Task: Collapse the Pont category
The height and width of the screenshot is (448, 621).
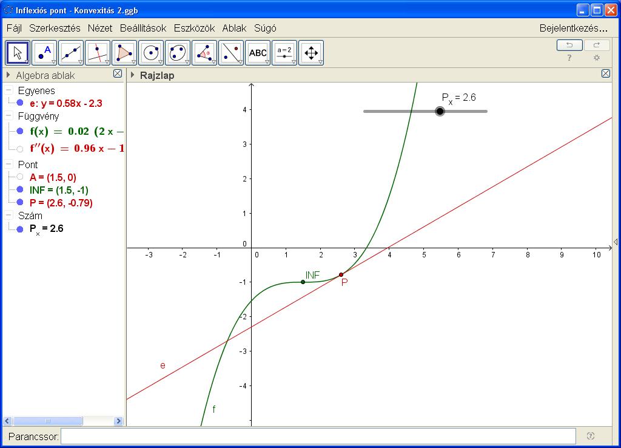Action: tap(8, 164)
